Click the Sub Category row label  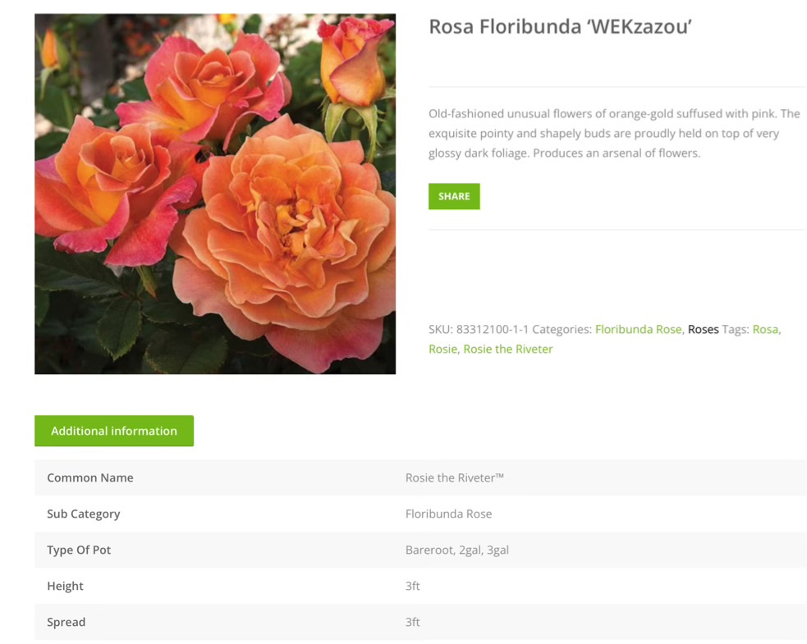click(x=84, y=514)
